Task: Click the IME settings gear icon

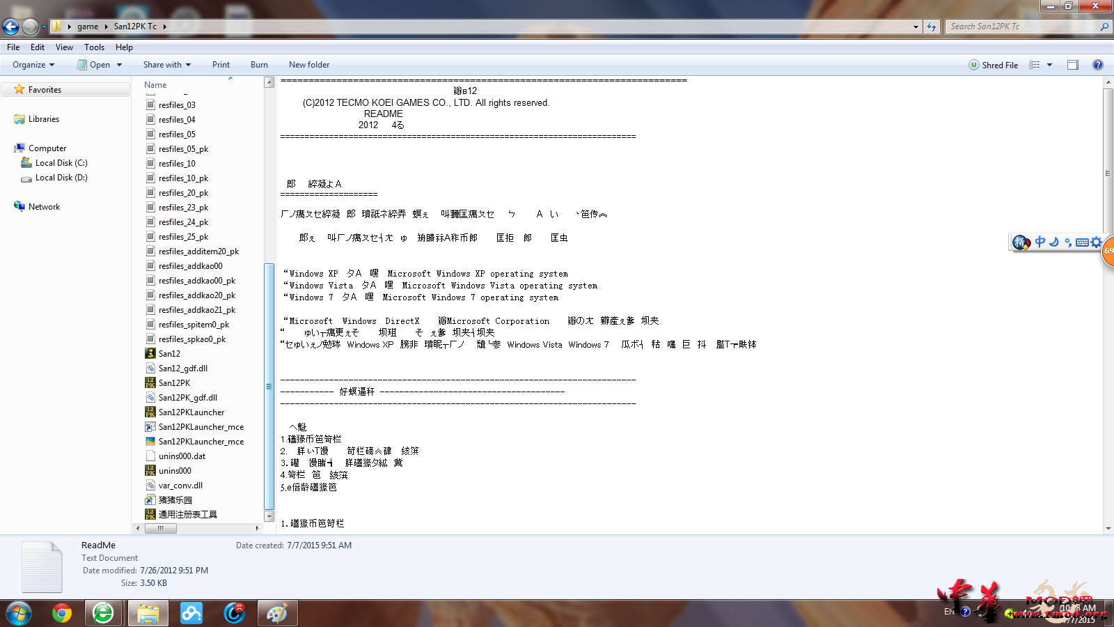Action: [x=1097, y=242]
